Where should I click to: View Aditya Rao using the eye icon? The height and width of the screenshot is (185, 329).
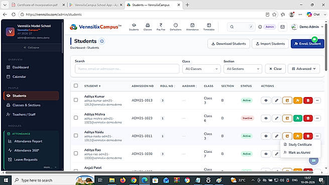tap(266, 154)
